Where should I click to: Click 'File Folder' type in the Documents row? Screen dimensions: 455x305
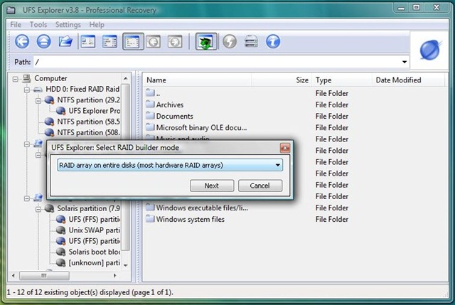point(332,116)
